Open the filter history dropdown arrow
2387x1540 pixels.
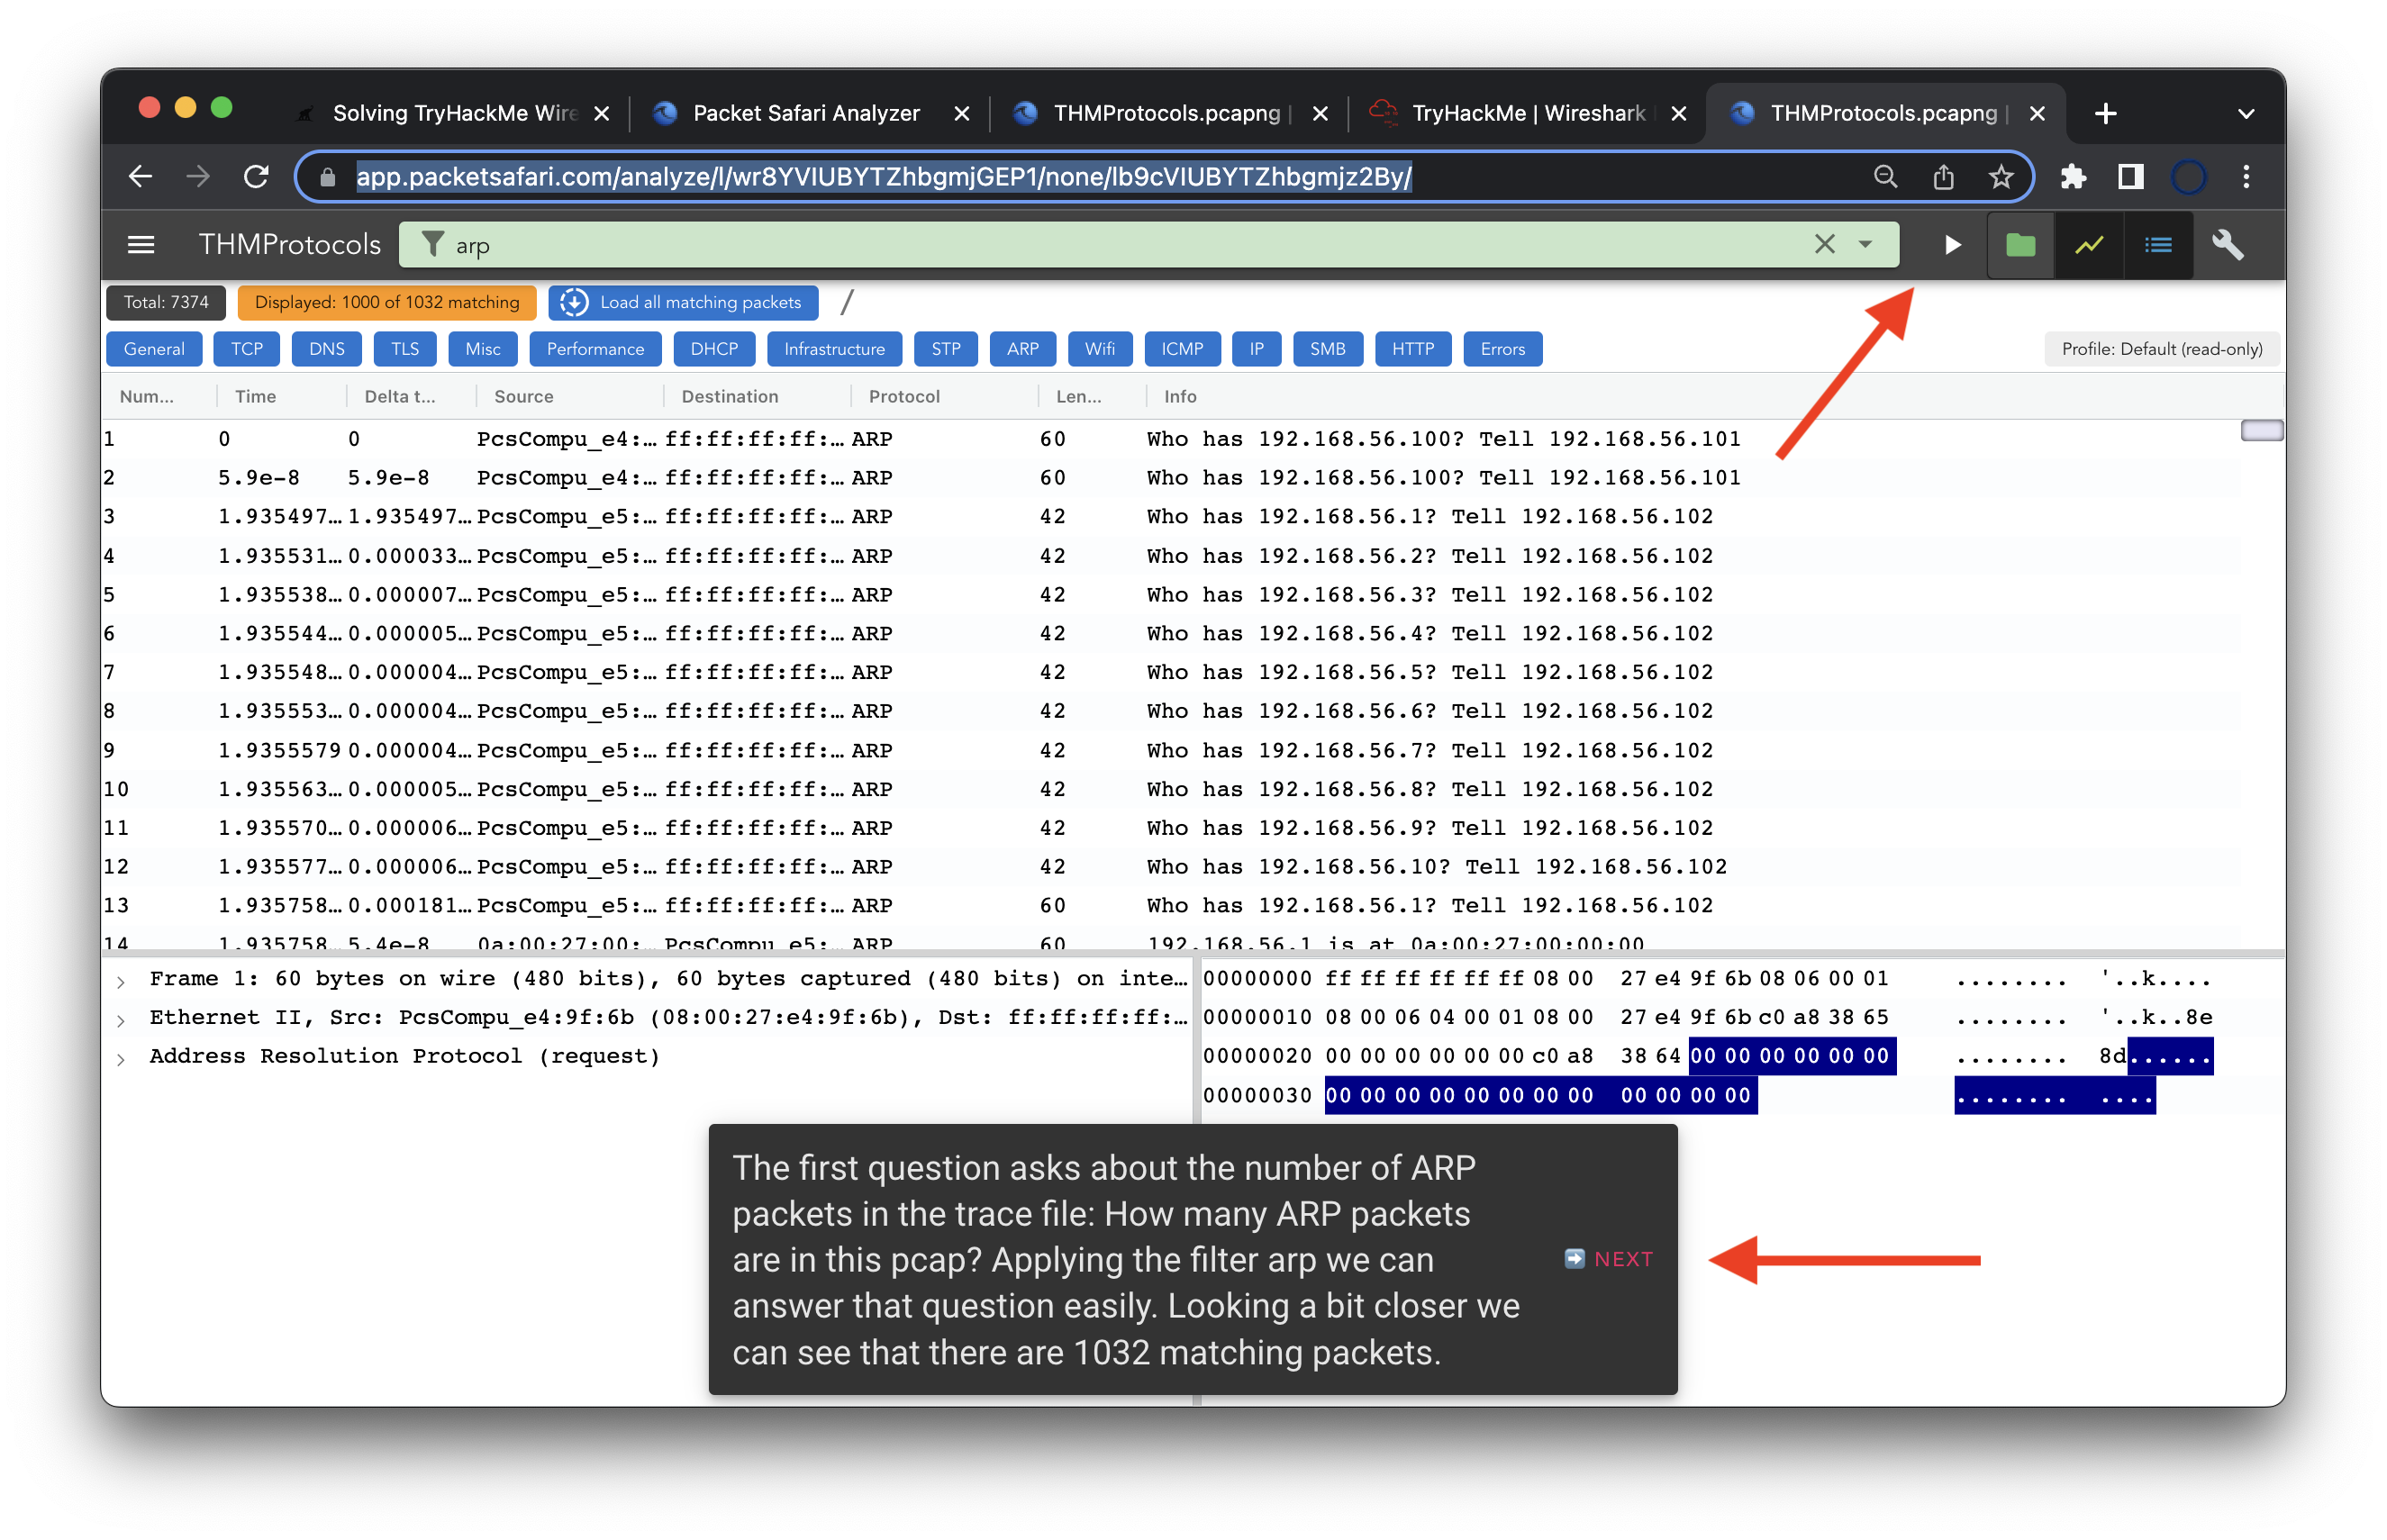1865,245
